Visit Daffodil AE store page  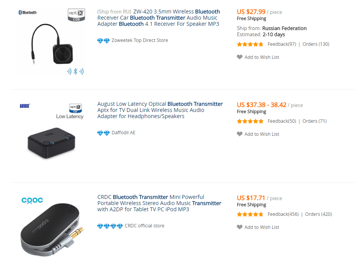[x=124, y=133]
